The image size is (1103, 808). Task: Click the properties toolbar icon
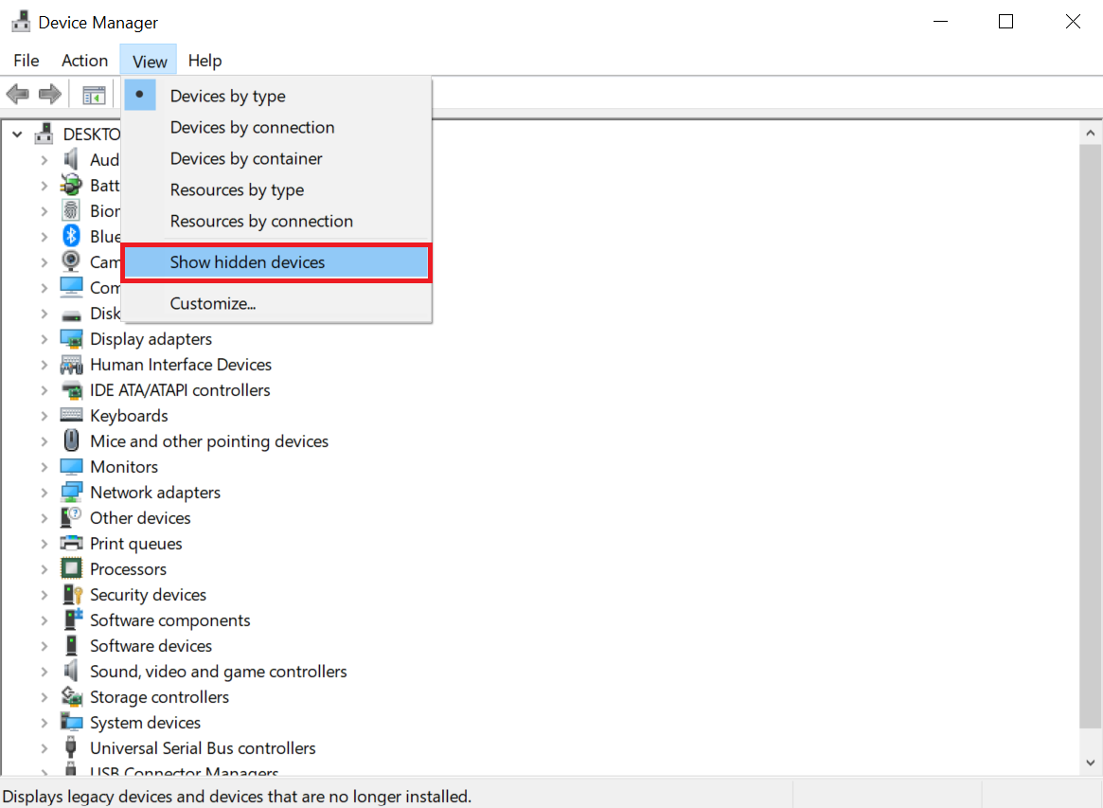(92, 93)
